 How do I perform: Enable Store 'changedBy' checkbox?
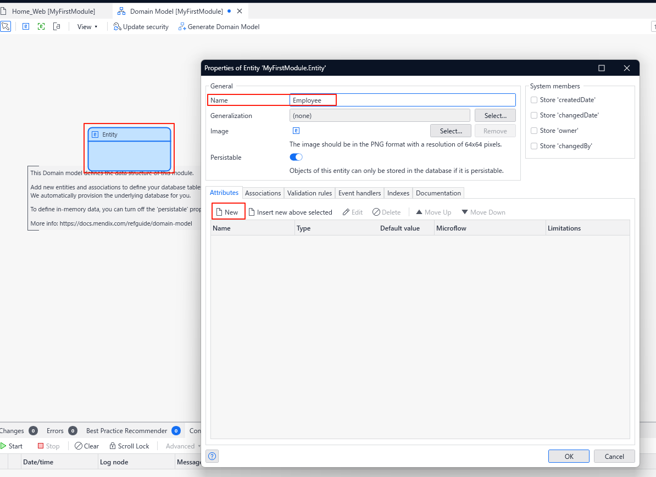coord(534,146)
